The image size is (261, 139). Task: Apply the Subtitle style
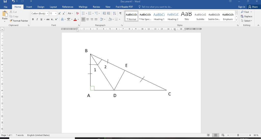[200, 16]
